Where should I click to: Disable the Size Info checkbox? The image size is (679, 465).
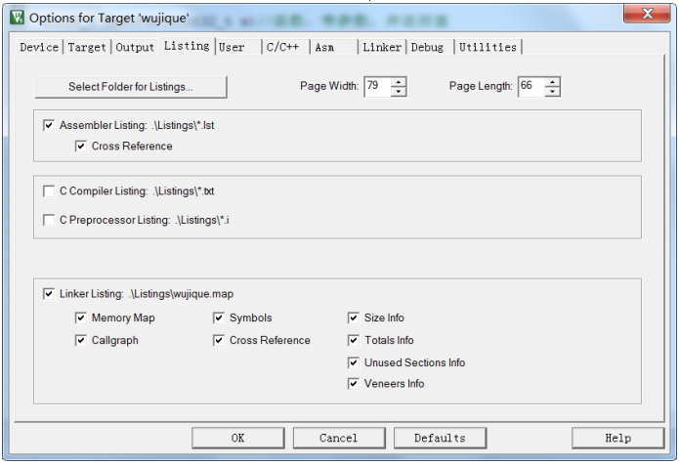click(354, 317)
